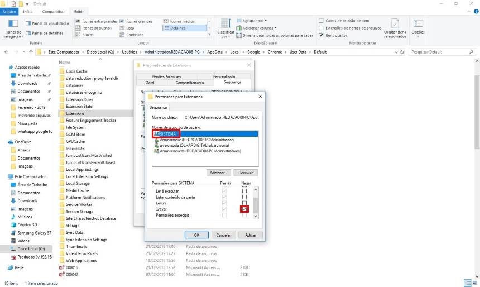Toggle Painel de detalhes pane

point(45,33)
